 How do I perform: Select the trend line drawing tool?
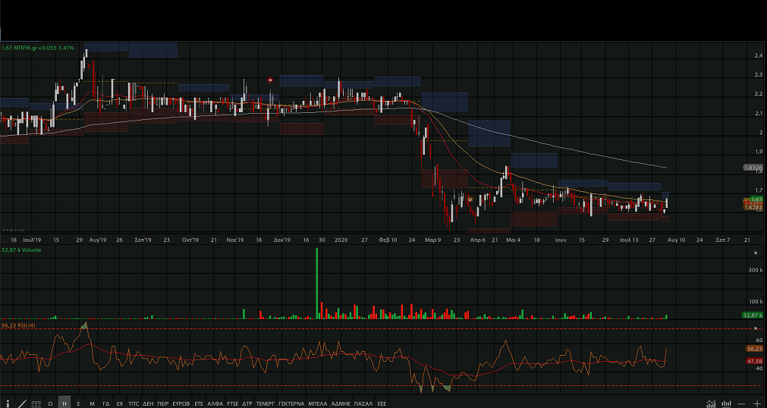(21, 403)
